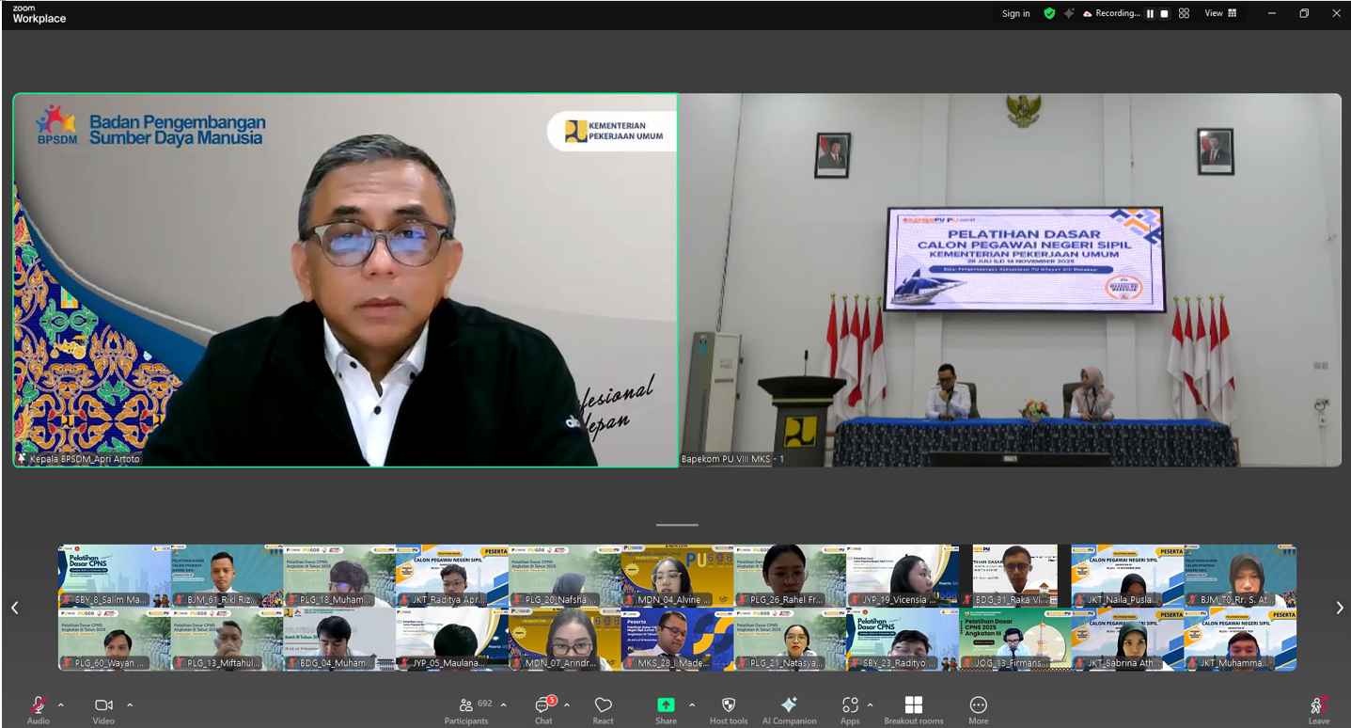This screenshot has width=1351, height=728.
Task: Select PLG_26_Rahel participant thumbnail
Action: [x=790, y=576]
